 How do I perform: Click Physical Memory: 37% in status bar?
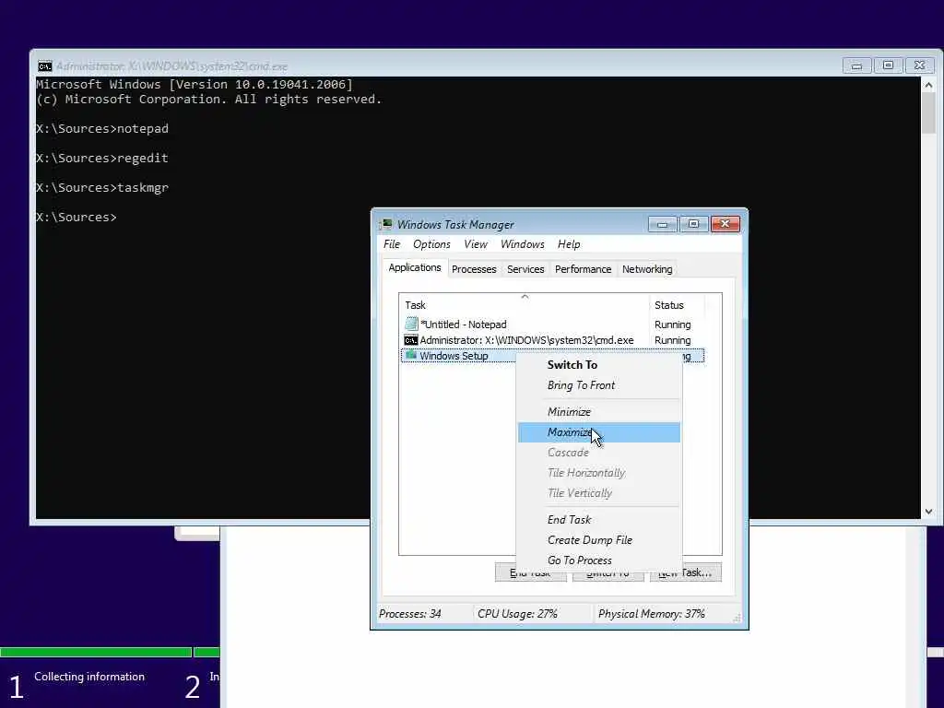pyautogui.click(x=652, y=613)
